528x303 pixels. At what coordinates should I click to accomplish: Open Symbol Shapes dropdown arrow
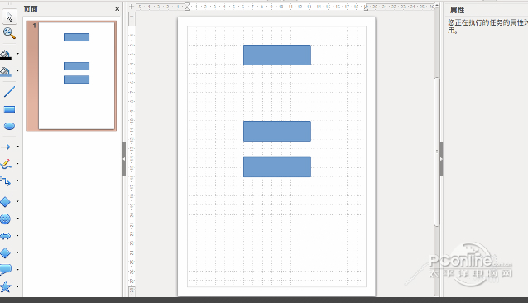click(17, 219)
